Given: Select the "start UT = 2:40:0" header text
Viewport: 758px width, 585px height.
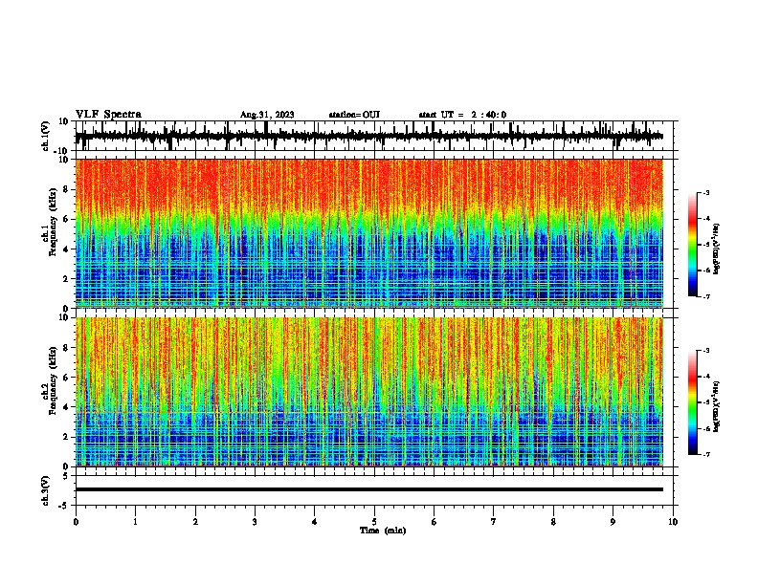Looking at the screenshot, I should coord(462,115).
